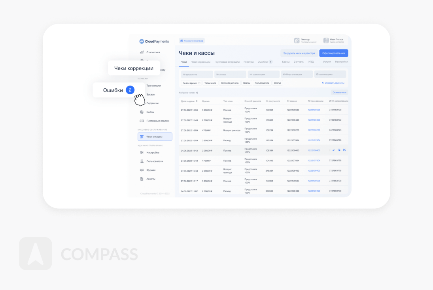The width and height of the screenshot is (433, 290).
Task: Click the Платежные ссылки link icon
Action: coord(142,121)
